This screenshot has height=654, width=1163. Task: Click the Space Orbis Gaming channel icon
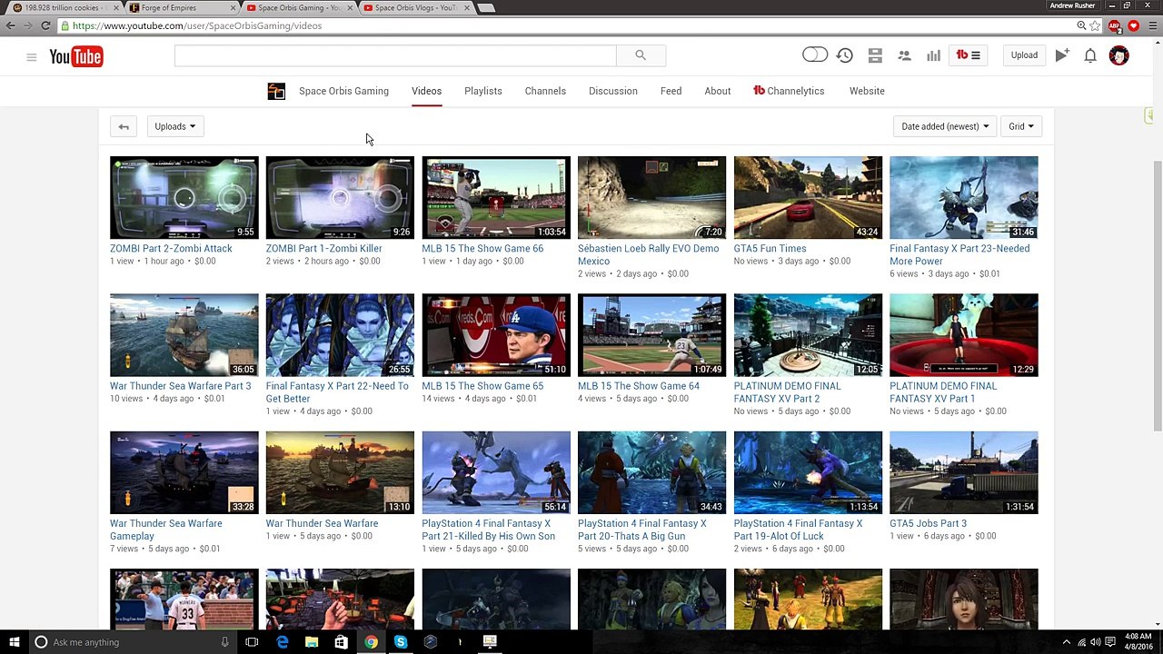(276, 91)
